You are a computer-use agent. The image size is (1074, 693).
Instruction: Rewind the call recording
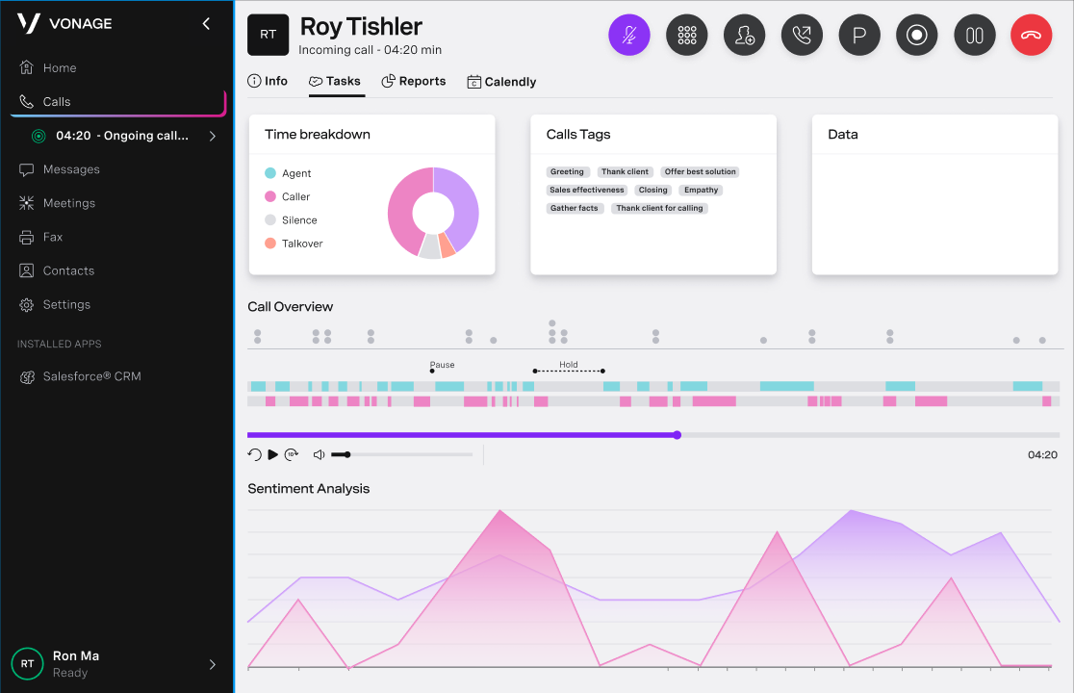tap(254, 454)
